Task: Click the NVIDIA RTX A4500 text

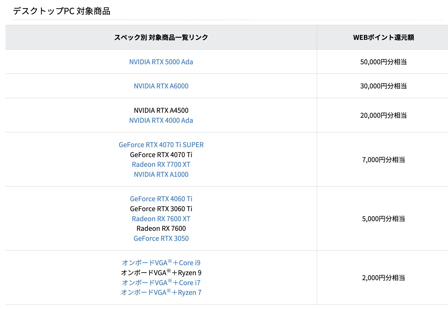Action: pyautogui.click(x=161, y=110)
